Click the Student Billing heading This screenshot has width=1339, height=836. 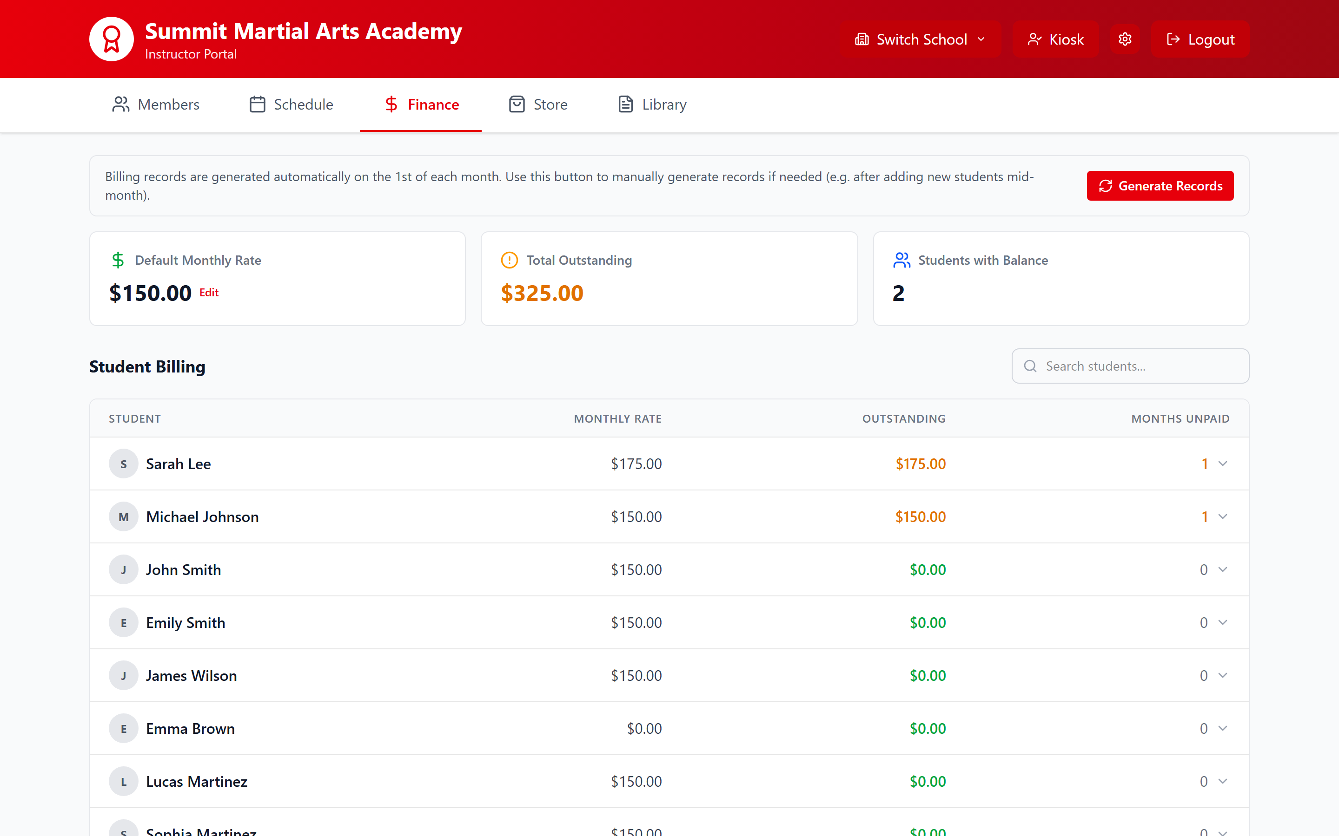point(147,366)
